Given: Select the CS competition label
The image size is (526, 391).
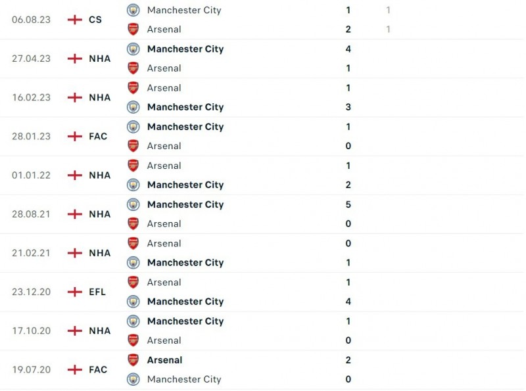Looking at the screenshot, I should pos(95,20).
